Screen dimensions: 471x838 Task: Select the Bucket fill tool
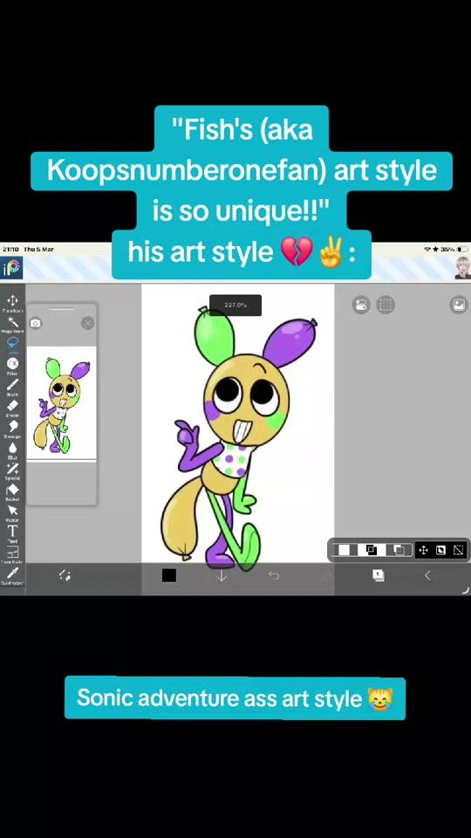[11, 491]
